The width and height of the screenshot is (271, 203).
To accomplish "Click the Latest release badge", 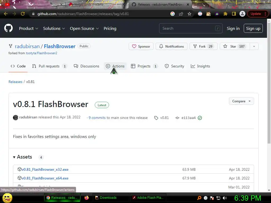I will point(102,105).
